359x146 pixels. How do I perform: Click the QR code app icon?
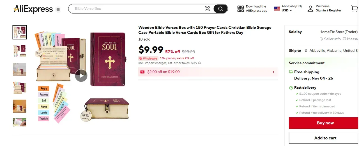pyautogui.click(x=241, y=9)
